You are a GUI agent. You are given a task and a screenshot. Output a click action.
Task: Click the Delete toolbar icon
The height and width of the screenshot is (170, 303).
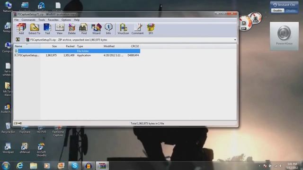pyautogui.click(x=71, y=29)
